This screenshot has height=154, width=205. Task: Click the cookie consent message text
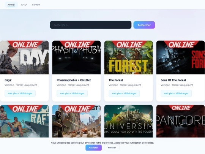(102, 143)
